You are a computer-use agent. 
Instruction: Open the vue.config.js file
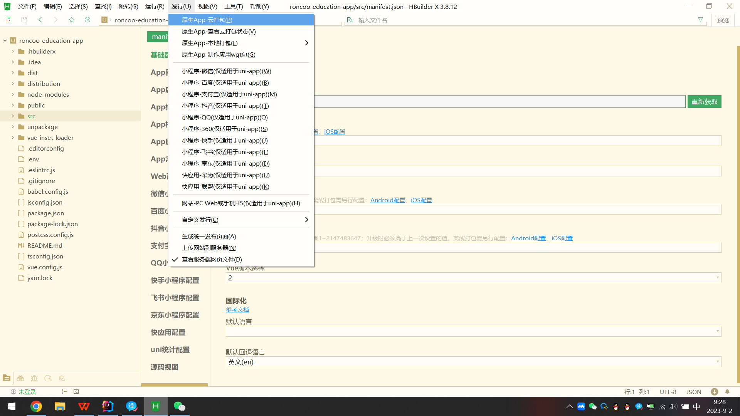[45, 267]
